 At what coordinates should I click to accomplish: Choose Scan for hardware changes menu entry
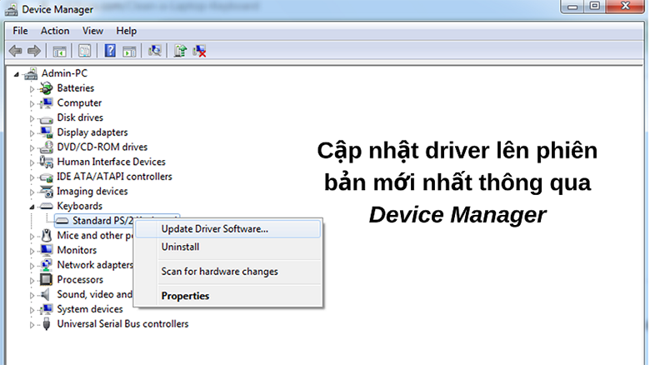[x=219, y=272]
